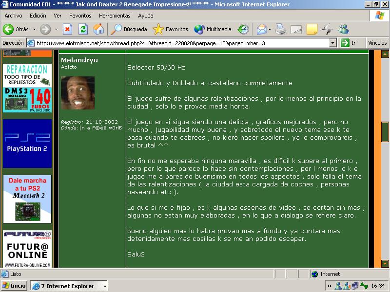Click the green Ir go button
This screenshot has height=292, width=390.
349,43
